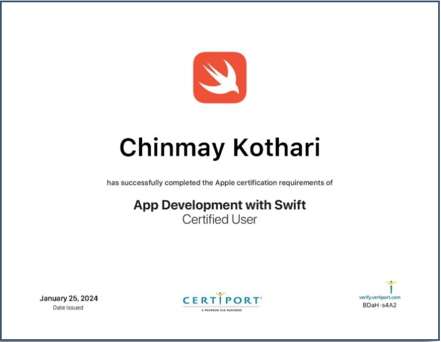
Task: Click the Certiport logo at bottom center
Action: [222, 301]
